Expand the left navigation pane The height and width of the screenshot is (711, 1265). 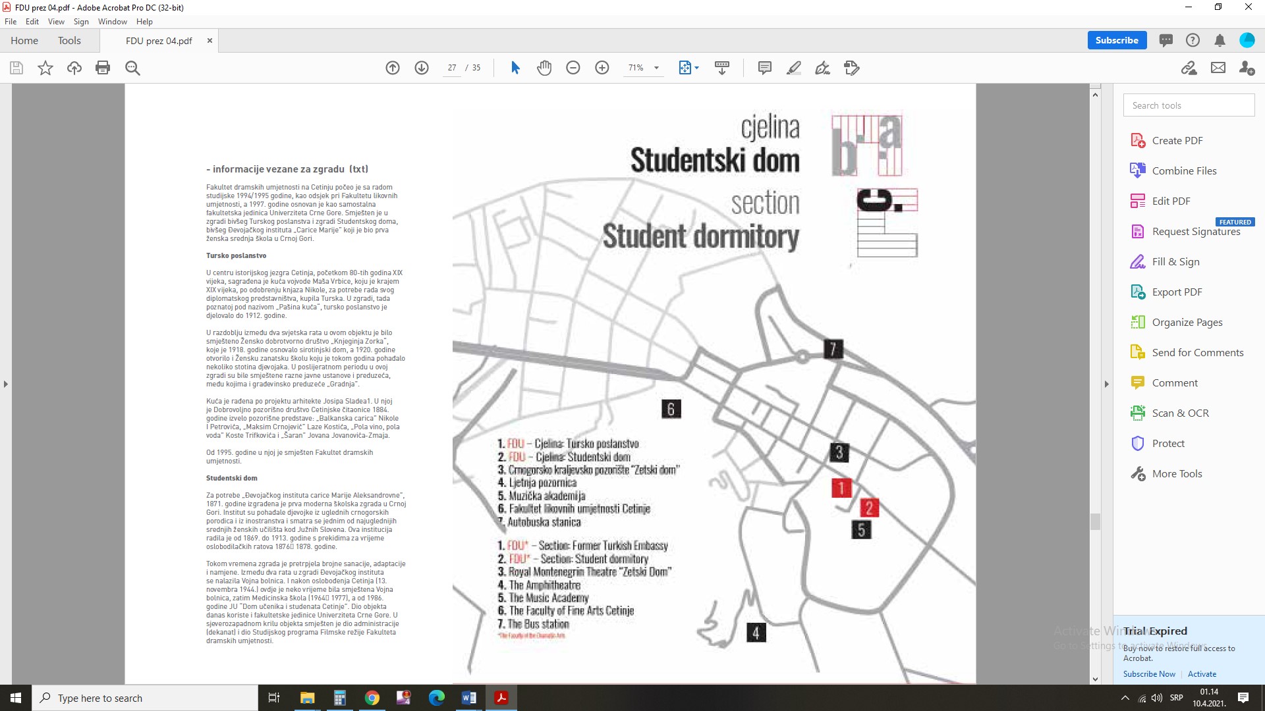click(5, 384)
